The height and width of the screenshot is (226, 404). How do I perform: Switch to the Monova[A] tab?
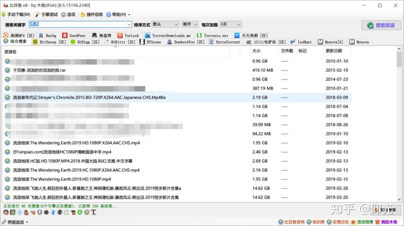point(331,42)
